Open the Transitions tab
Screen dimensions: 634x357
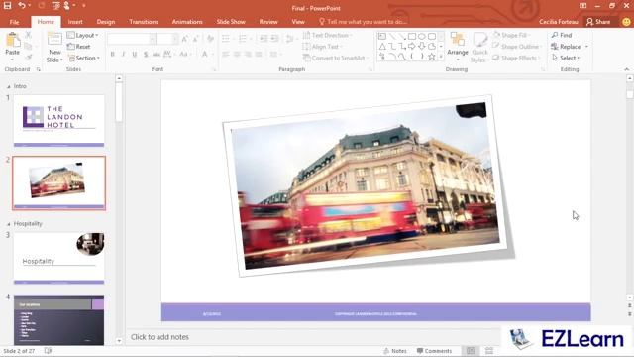(x=144, y=22)
